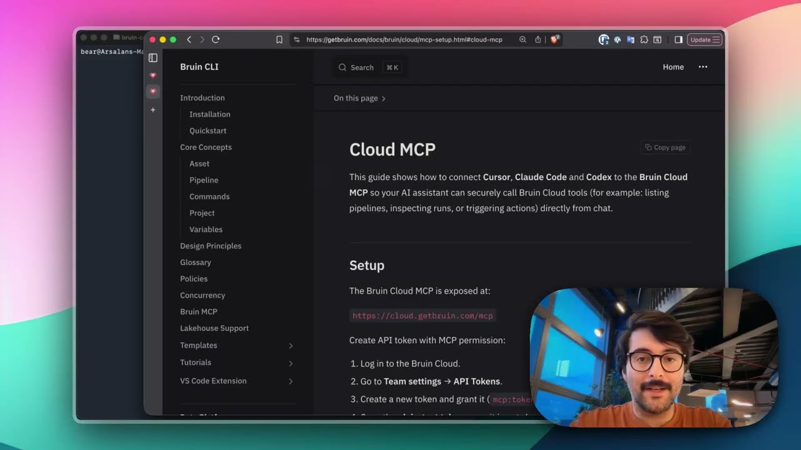The height and width of the screenshot is (450, 801).
Task: Open Asset docs page
Action: 199,164
